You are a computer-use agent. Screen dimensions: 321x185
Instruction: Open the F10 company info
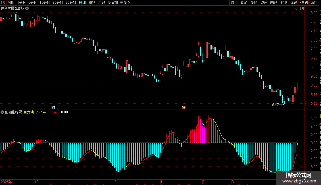pyautogui.click(x=284, y=3)
